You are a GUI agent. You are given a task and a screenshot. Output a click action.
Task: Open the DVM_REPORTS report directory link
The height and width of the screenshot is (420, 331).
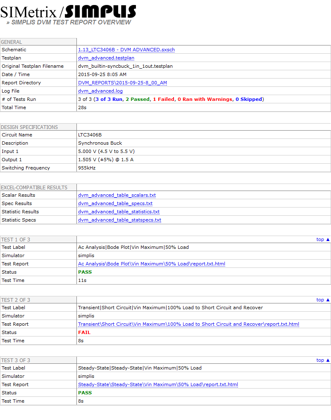click(122, 83)
